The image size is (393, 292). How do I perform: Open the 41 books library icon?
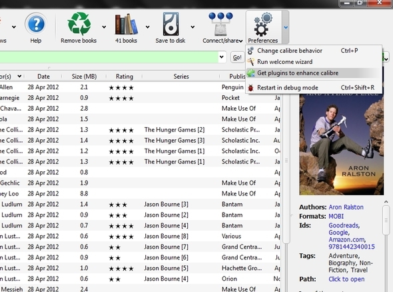[127, 24]
